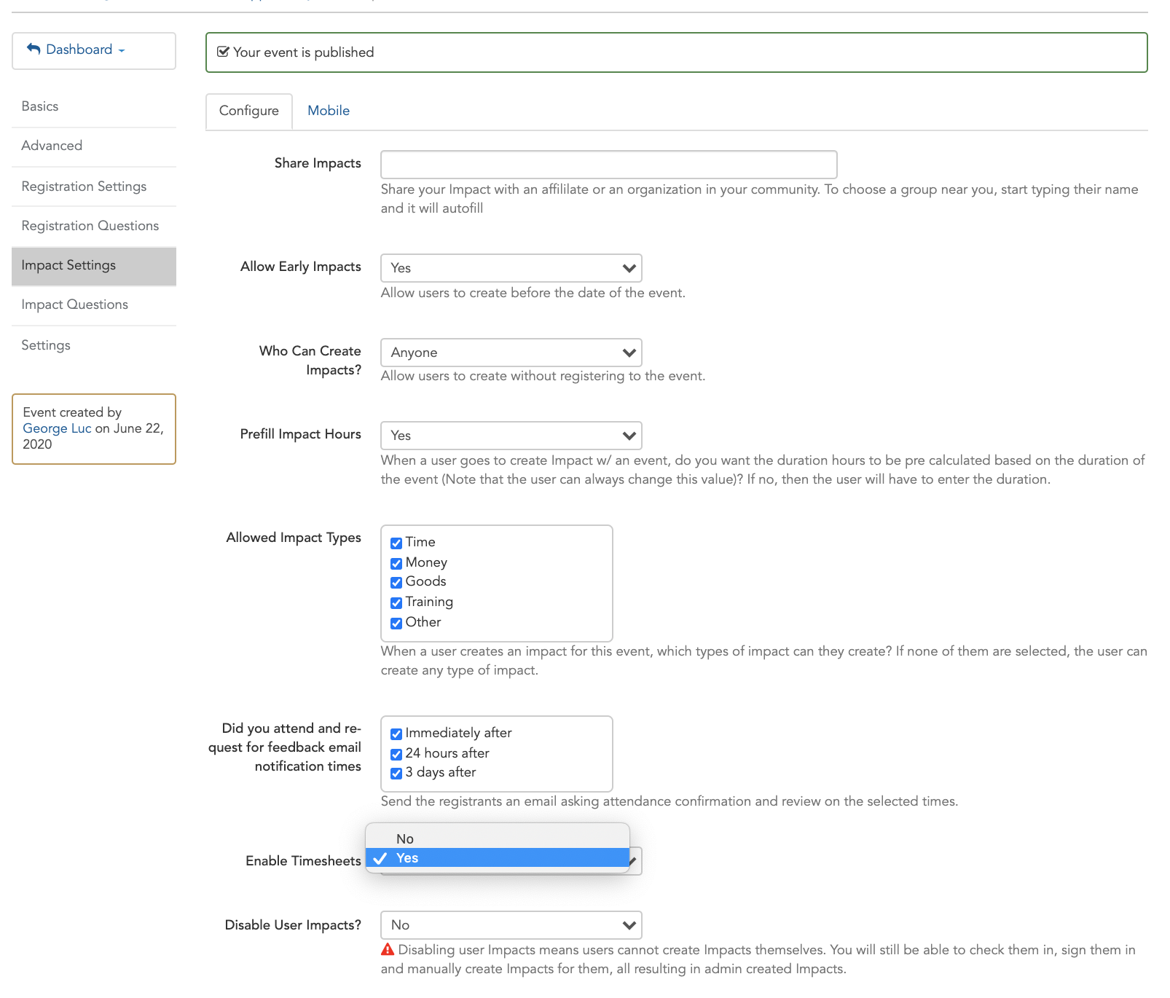Go to Registration Settings

(x=94, y=186)
